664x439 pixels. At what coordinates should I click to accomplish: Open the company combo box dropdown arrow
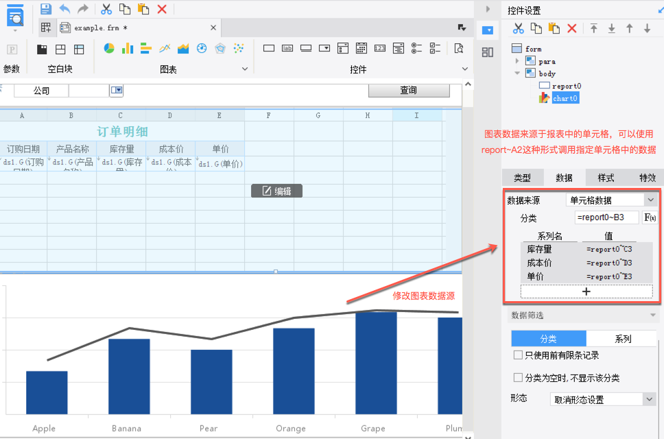(117, 90)
